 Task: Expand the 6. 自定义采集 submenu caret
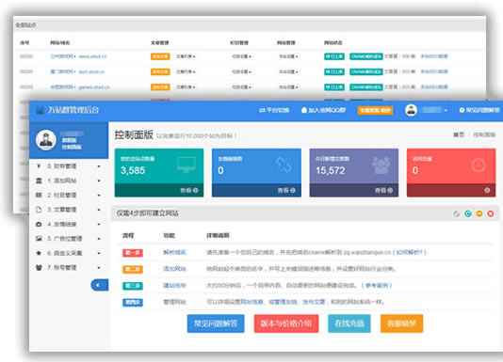[x=99, y=253]
